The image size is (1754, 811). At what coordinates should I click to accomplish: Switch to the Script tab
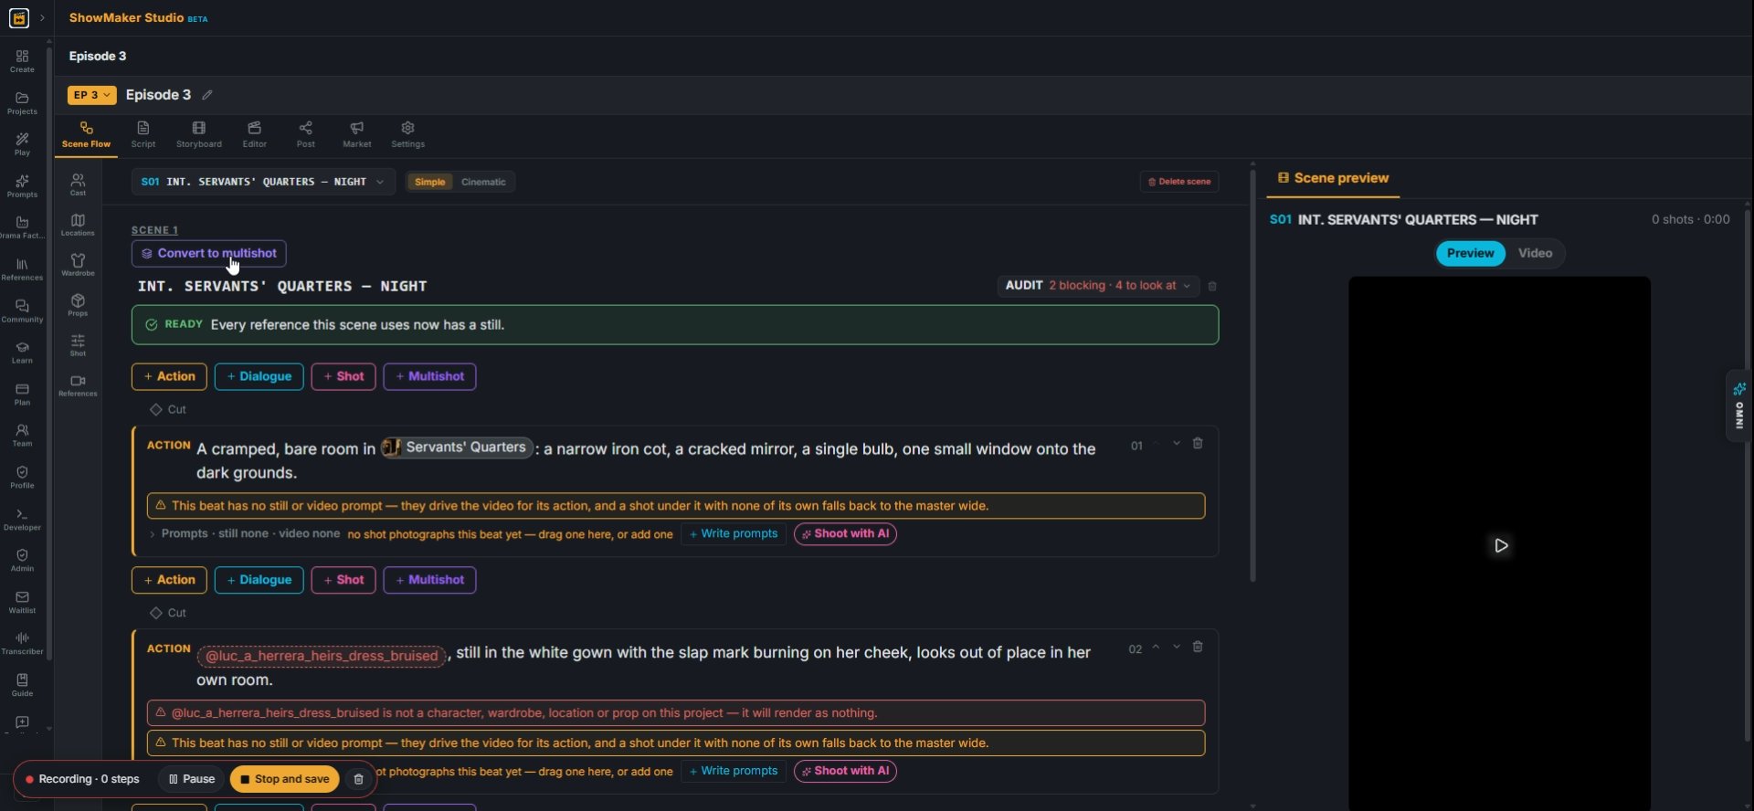click(143, 134)
